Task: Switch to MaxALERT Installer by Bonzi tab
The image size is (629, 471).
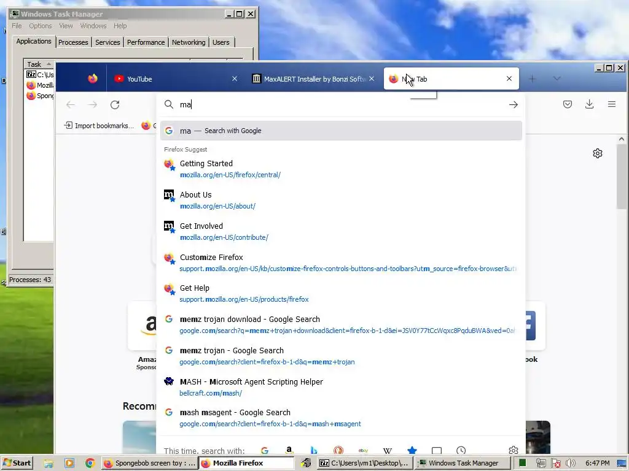Action: tap(313, 78)
